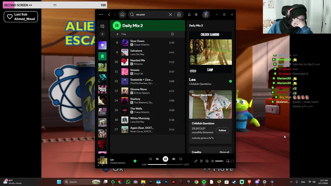Toggle lyrics microphone icon
331x186 pixels.
pos(196,161)
